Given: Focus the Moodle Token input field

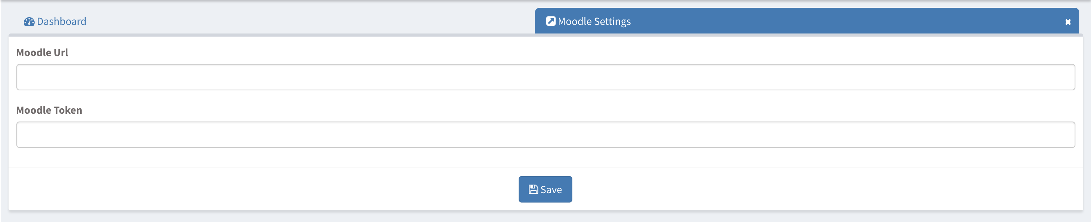Looking at the screenshot, I should point(545,135).
